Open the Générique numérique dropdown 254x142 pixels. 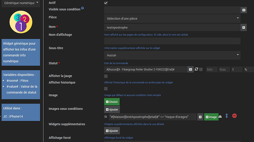coord(21,3)
